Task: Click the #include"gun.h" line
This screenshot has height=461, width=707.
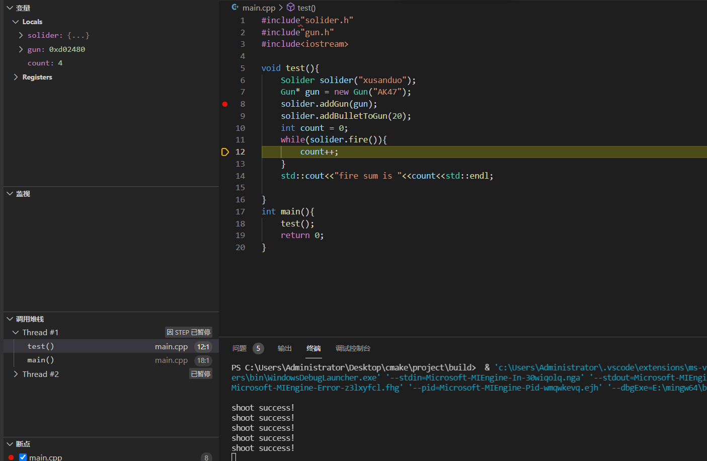Action: (x=297, y=32)
